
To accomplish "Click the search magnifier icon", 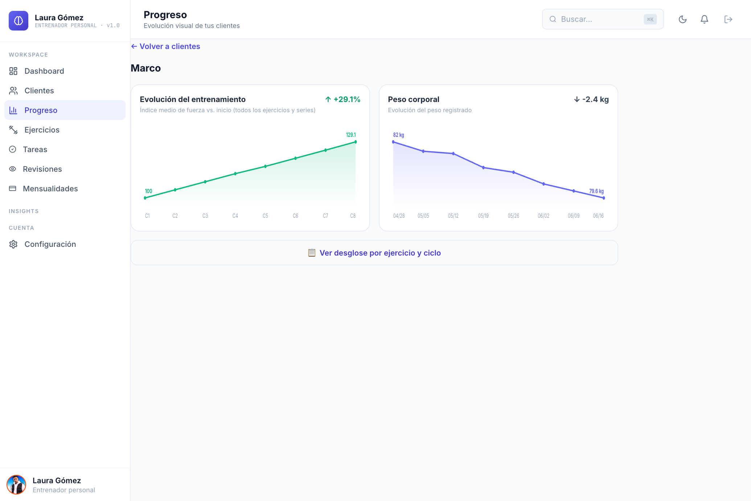I will point(553,19).
